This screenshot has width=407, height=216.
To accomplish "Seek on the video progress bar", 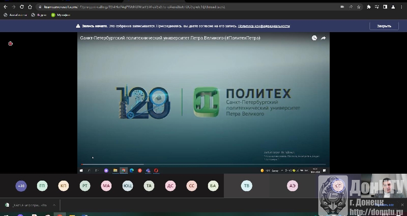I will [x=203, y=164].
